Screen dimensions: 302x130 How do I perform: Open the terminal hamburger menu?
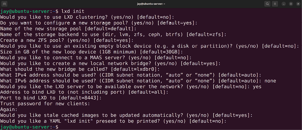click(275, 4)
